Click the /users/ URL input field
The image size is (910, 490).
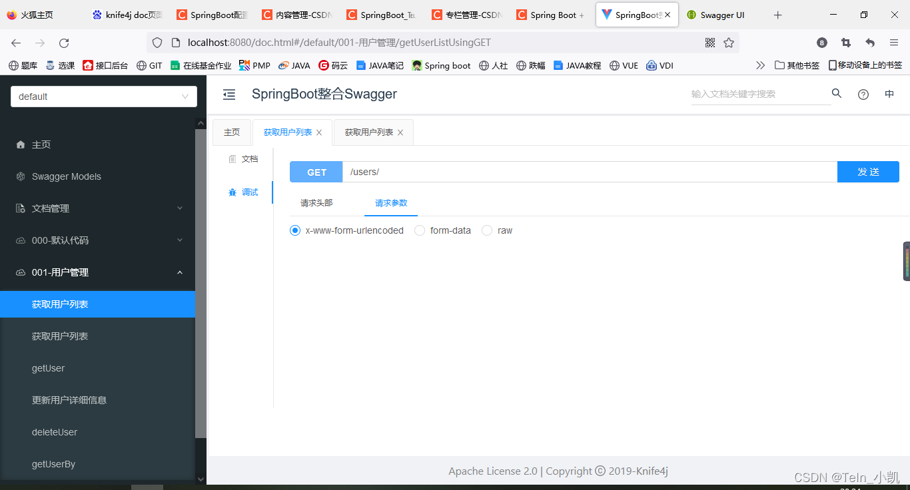pos(590,172)
